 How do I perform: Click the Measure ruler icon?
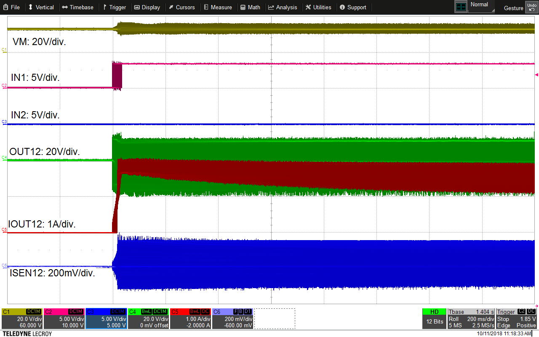tap(206, 7)
